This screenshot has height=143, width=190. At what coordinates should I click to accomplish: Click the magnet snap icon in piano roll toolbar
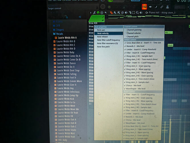click(98, 13)
